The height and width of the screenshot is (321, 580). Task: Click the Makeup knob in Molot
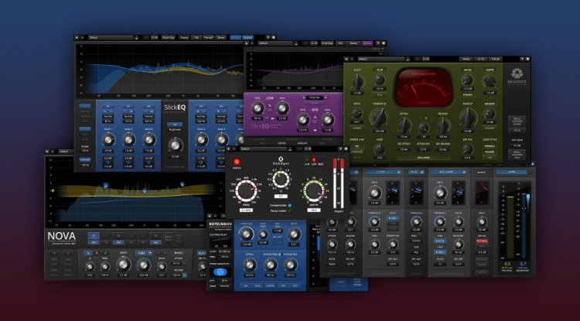[468, 118]
